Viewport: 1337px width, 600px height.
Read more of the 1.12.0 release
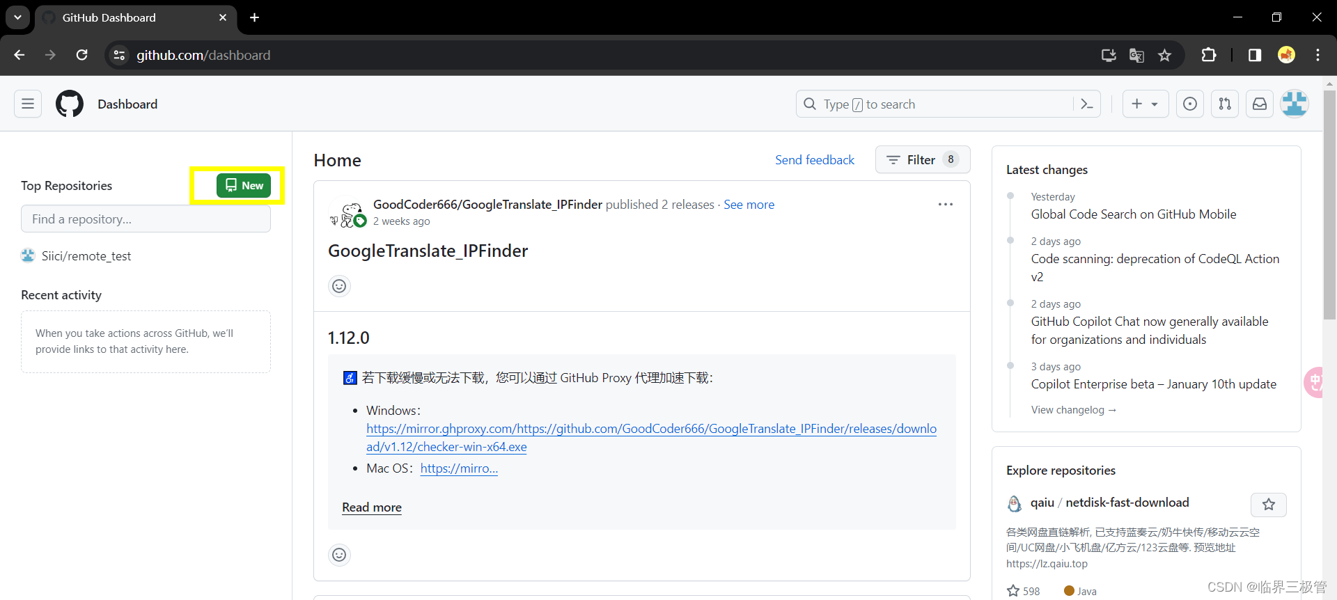tap(372, 507)
